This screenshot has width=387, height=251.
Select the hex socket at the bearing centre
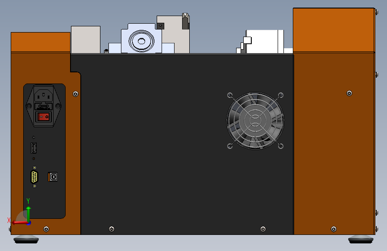(x=141, y=41)
